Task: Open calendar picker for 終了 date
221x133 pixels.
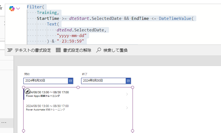Action: click(128, 81)
